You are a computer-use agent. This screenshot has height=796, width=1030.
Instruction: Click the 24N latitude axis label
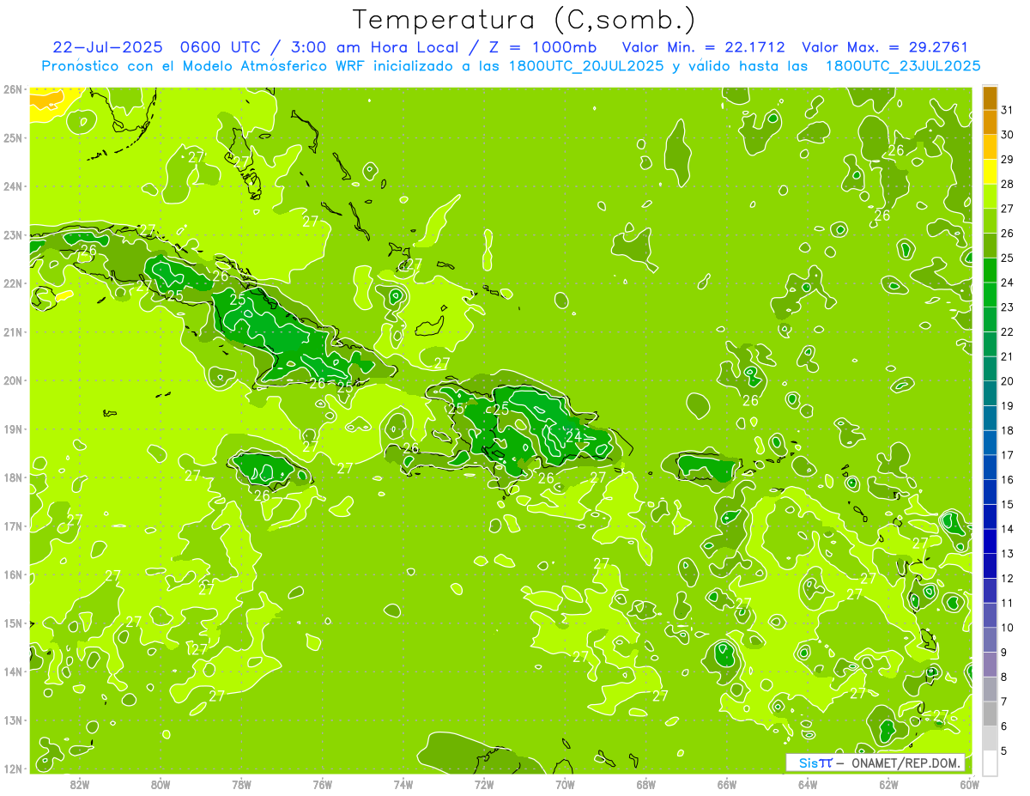coord(13,186)
